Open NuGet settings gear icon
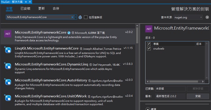211x110 pixels. point(207,17)
